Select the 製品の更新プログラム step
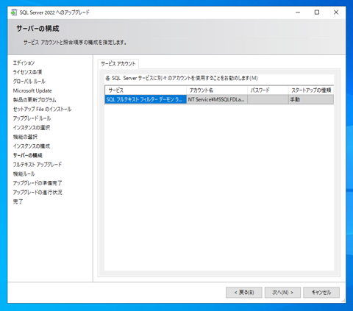 coord(35,100)
